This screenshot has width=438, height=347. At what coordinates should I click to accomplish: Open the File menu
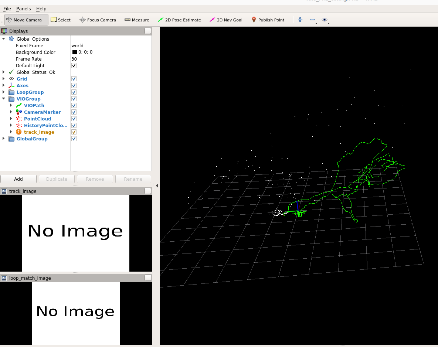click(7, 8)
